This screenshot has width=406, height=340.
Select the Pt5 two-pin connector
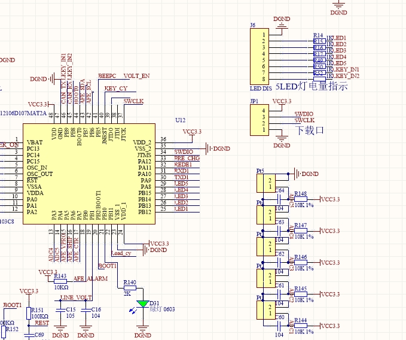pyautogui.click(x=266, y=183)
